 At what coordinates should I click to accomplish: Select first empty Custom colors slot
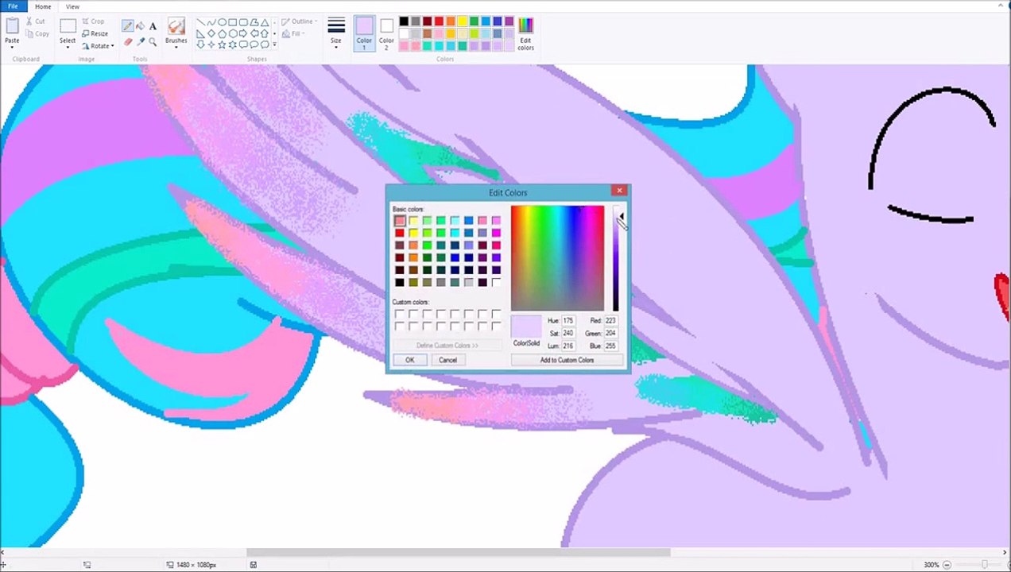click(x=399, y=314)
